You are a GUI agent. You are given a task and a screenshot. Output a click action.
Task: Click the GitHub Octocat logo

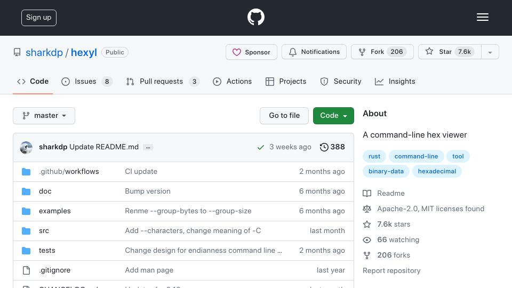255,17
